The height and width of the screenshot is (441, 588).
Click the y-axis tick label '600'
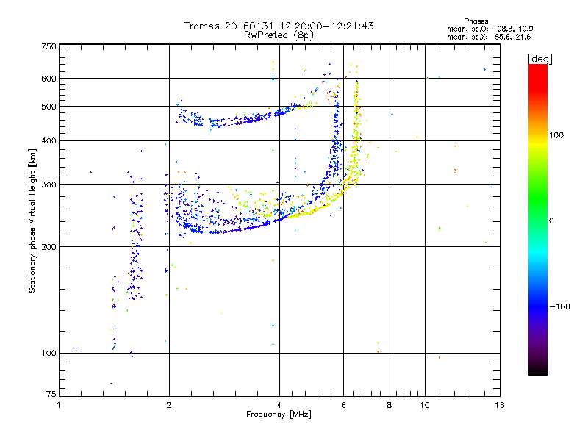49,79
